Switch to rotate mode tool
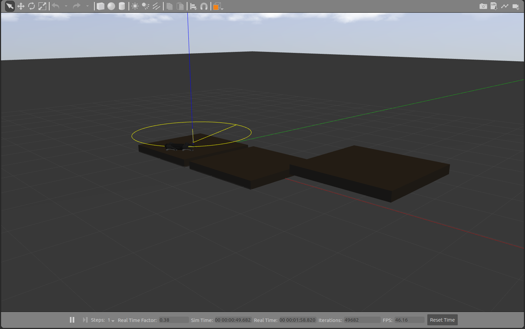Viewport: 525px width, 329px height. click(x=31, y=6)
